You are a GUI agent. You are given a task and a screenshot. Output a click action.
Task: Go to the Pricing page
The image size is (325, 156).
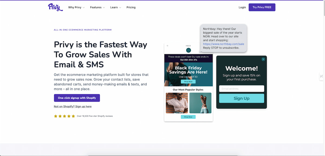131,7
